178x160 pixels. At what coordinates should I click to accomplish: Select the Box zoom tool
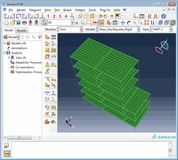(140, 23)
